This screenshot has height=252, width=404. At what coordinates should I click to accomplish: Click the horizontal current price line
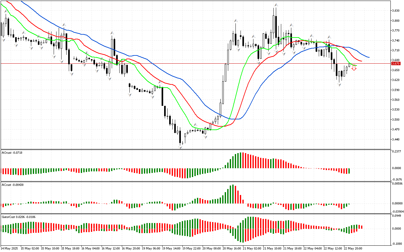tap(189, 63)
